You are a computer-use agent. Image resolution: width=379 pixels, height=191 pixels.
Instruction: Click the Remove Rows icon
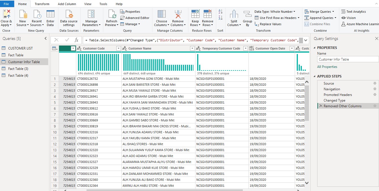pyautogui.click(x=208, y=14)
